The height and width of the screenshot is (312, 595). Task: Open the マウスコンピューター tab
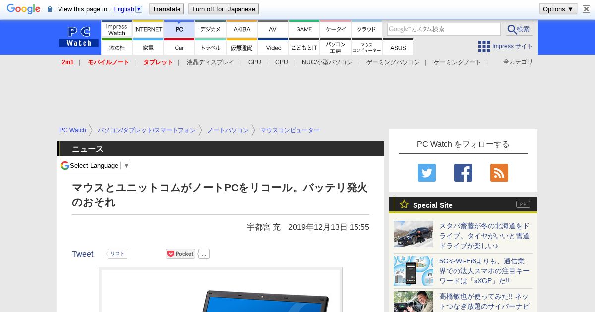click(x=367, y=47)
